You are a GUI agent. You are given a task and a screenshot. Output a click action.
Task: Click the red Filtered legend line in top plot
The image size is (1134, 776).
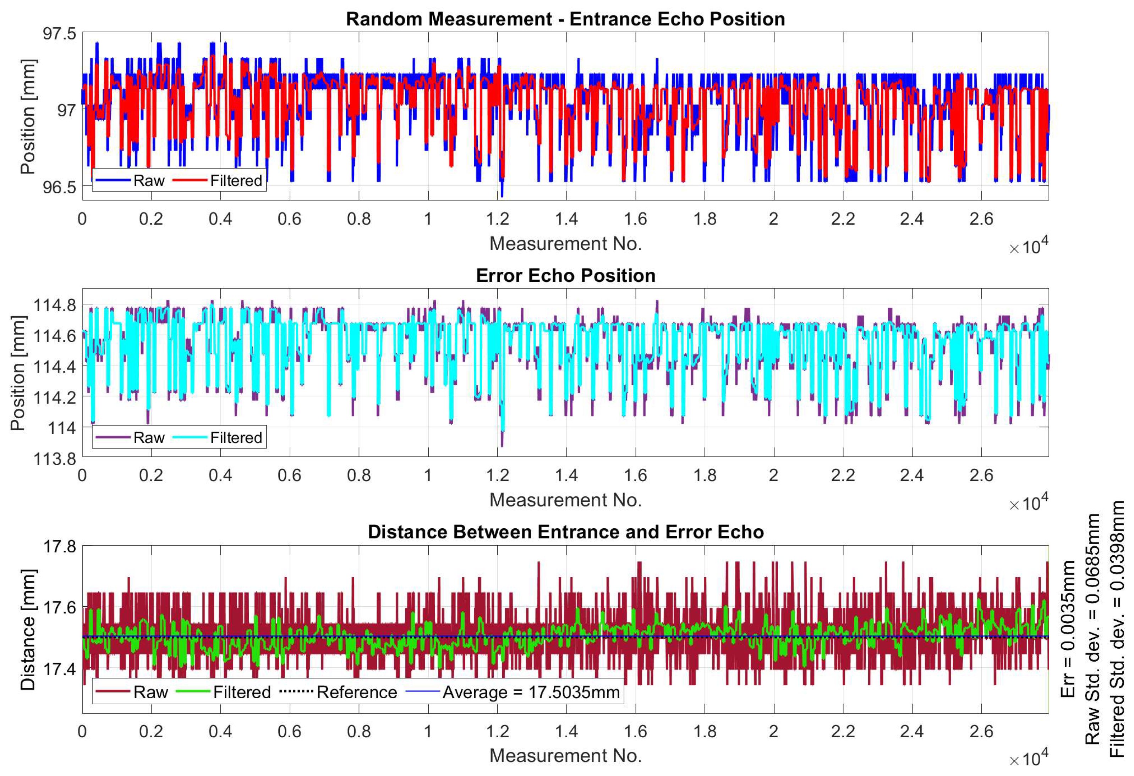tap(190, 181)
